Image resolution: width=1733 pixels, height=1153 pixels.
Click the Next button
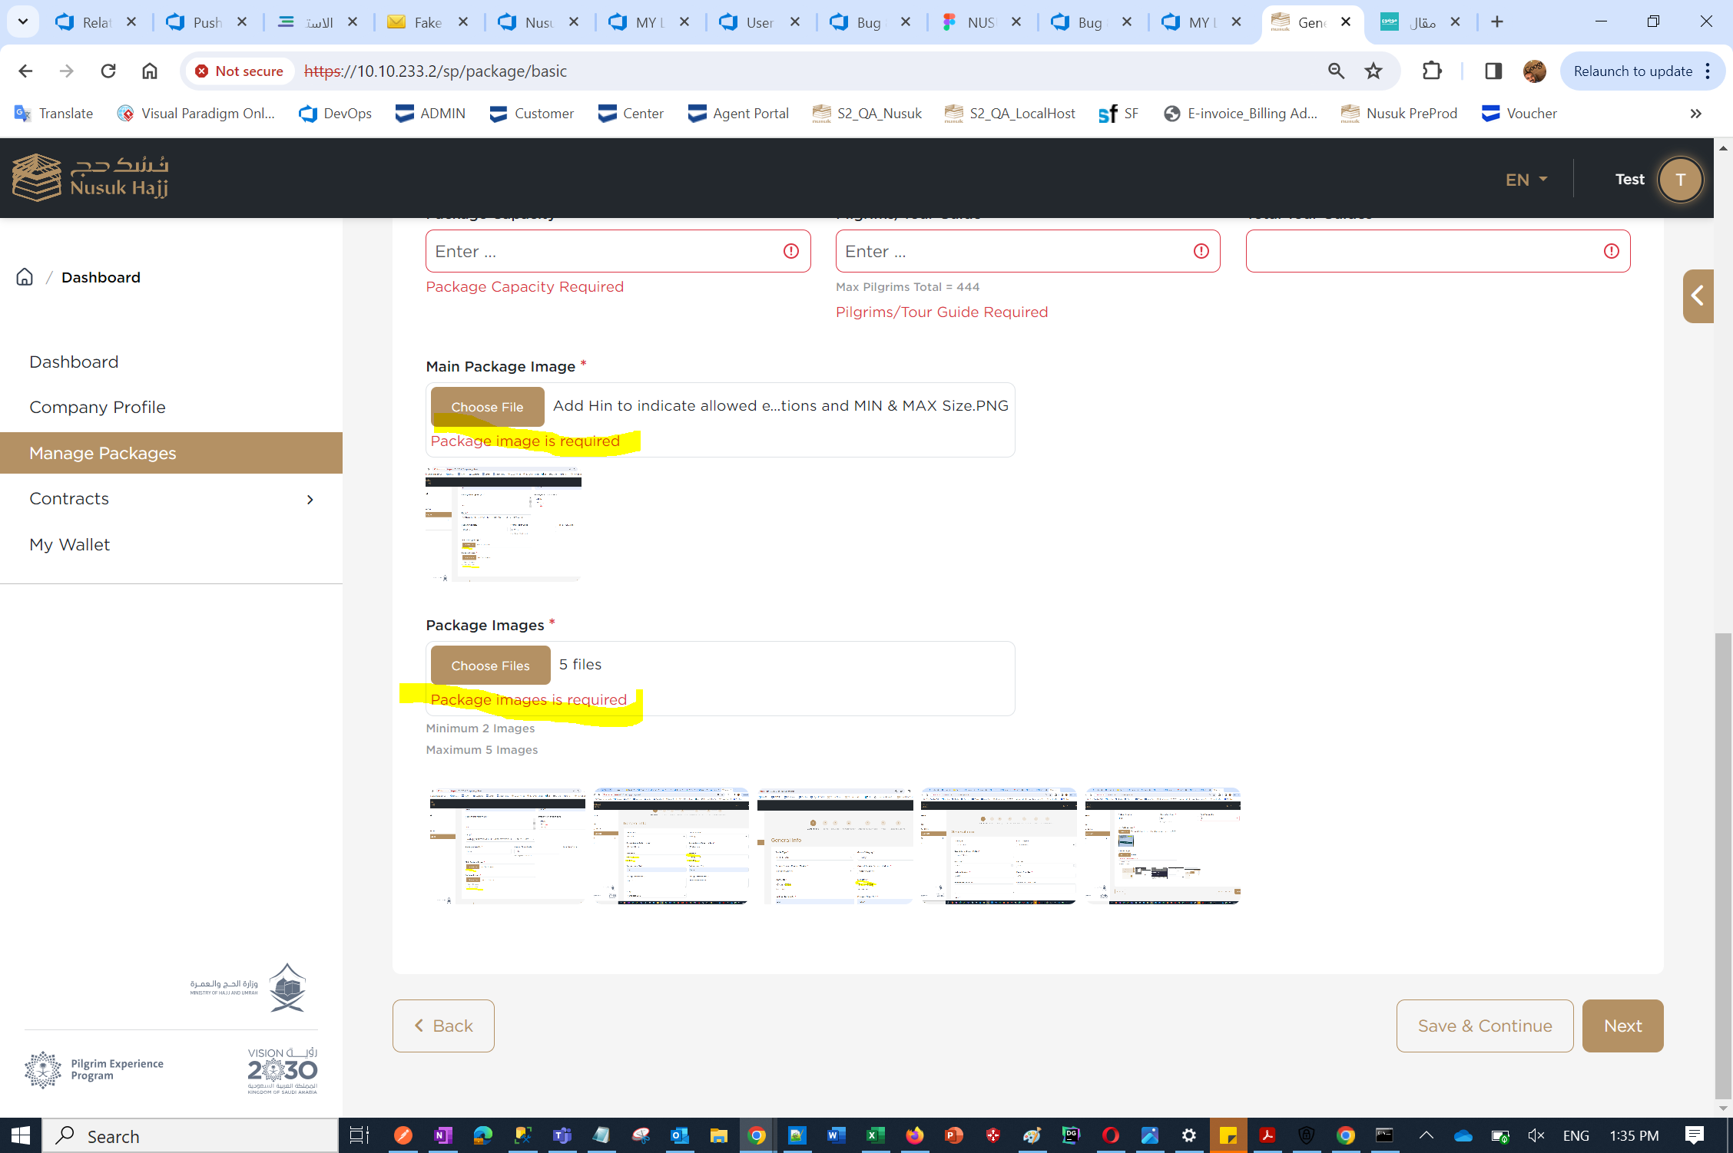coord(1622,1026)
